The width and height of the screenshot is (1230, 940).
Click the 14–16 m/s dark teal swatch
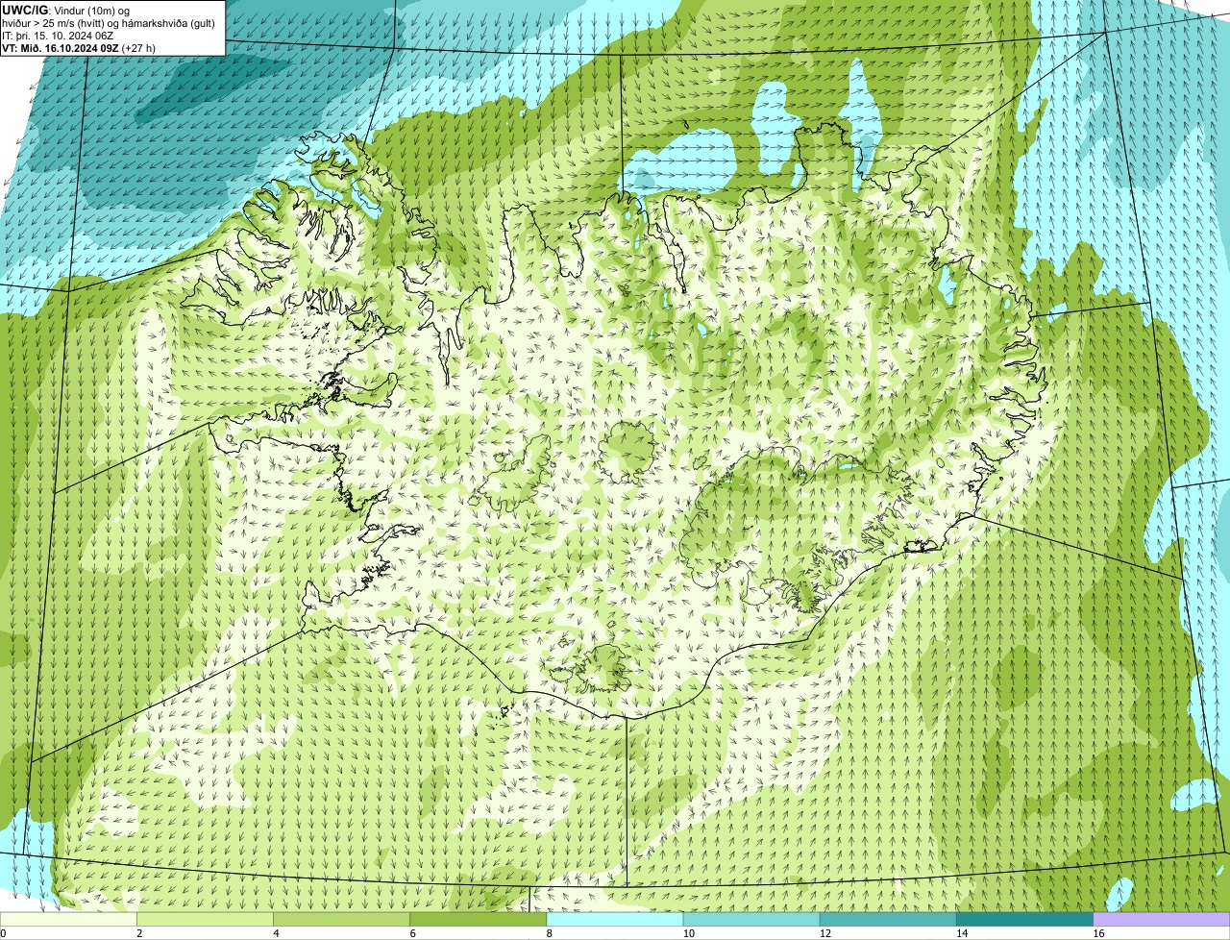1025,920
